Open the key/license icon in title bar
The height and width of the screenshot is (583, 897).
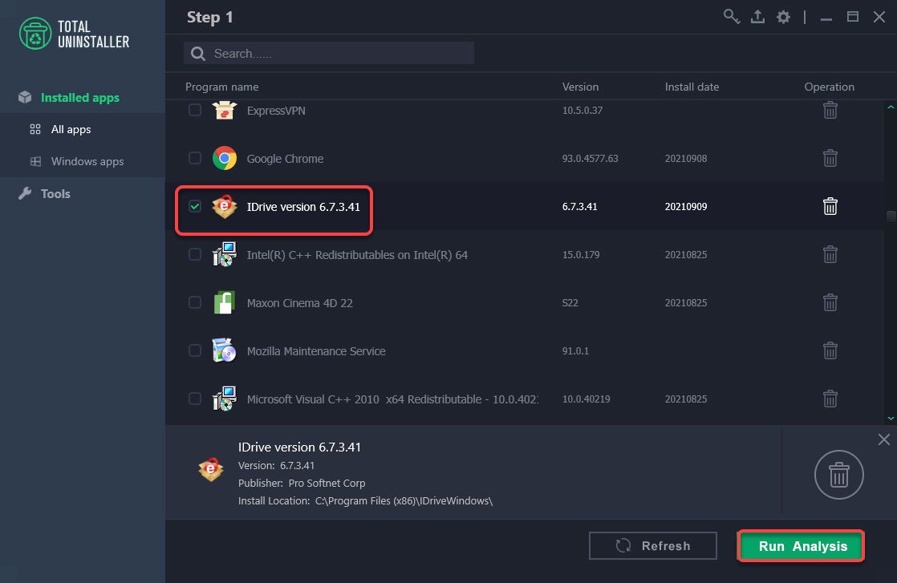pyautogui.click(x=731, y=17)
